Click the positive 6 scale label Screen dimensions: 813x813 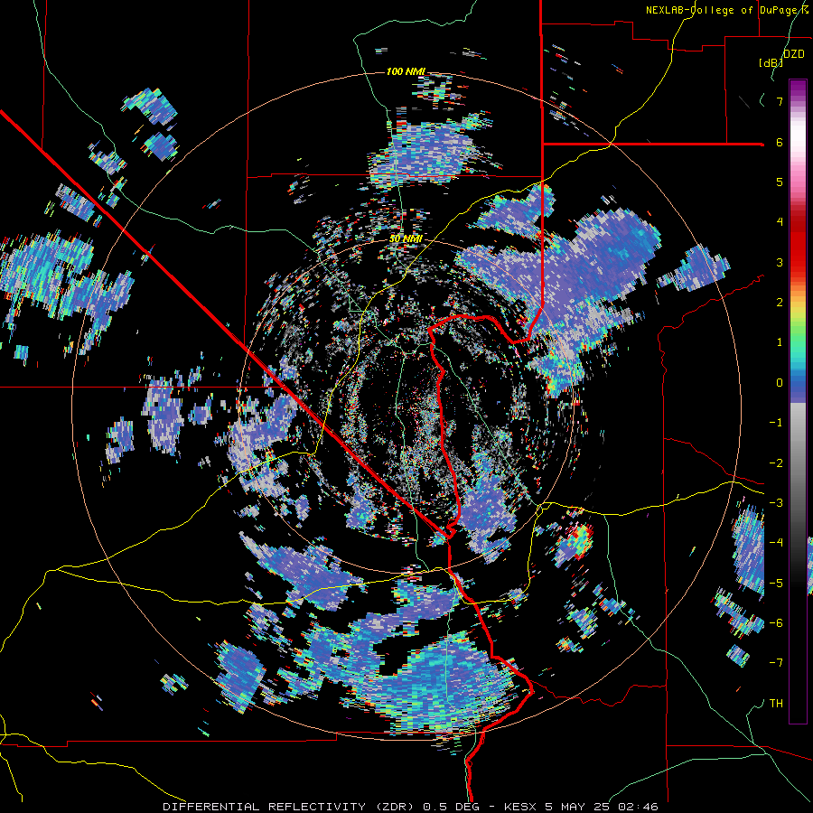780,142
